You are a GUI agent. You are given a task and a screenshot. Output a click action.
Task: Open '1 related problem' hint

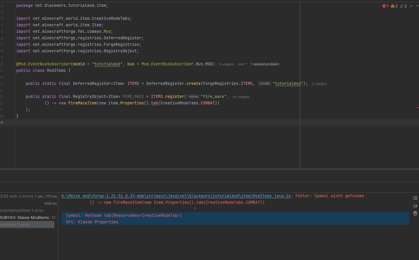click(264, 64)
